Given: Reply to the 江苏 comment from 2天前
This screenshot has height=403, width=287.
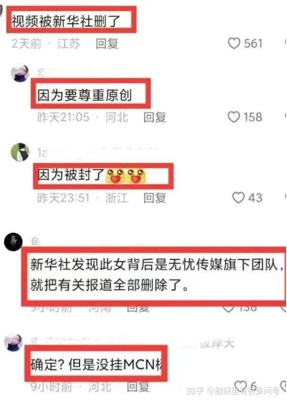Looking at the screenshot, I should 107,43.
